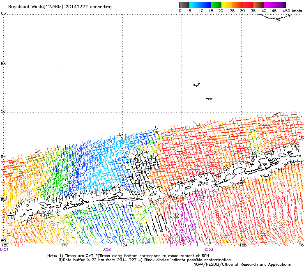This screenshot has width=304, height=267.
Task: Click the latitude label '56'
Action: [x=3, y=111]
